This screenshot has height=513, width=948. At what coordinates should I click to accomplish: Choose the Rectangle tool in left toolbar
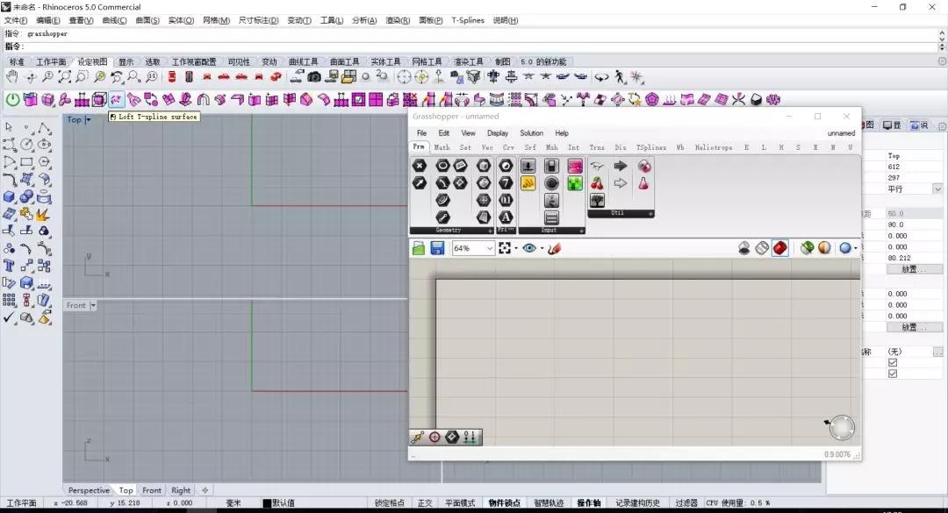click(26, 162)
